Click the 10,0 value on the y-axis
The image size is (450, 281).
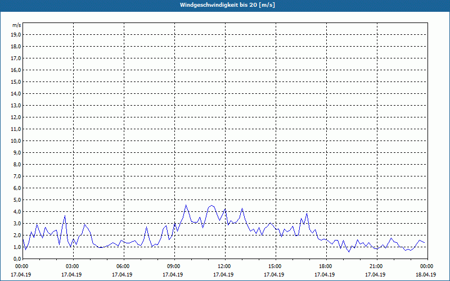(x=16, y=140)
